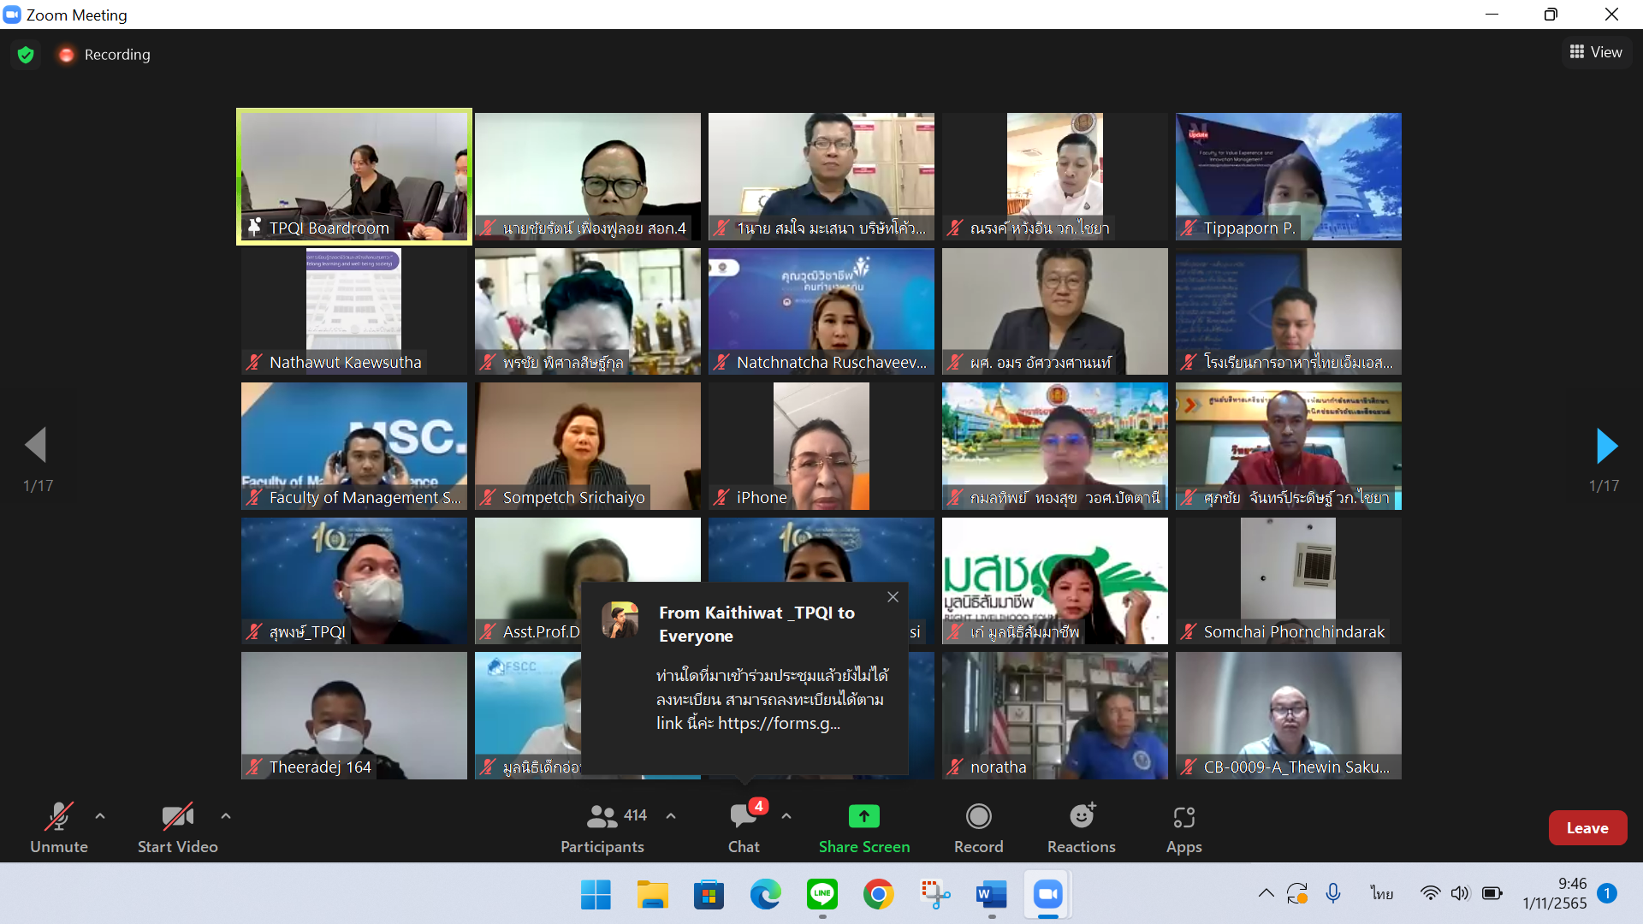
Task: Select CB-0009-A_Thewin video tile
Action: point(1288,715)
